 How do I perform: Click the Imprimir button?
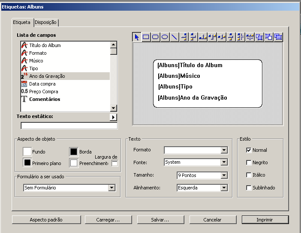tap(265, 220)
